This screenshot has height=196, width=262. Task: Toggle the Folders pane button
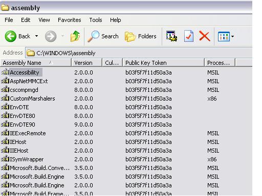(141, 36)
